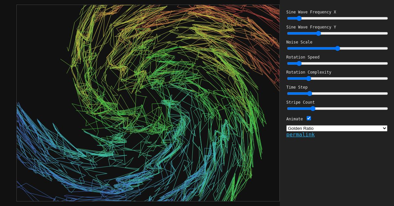Adjust the Rotation Speed slider
This screenshot has height=206, width=394.
pyautogui.click(x=337, y=63)
